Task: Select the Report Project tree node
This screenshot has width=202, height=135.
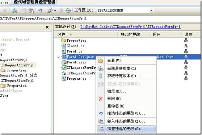Action: (x=16, y=39)
